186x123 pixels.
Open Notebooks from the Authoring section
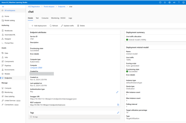(7, 31)
